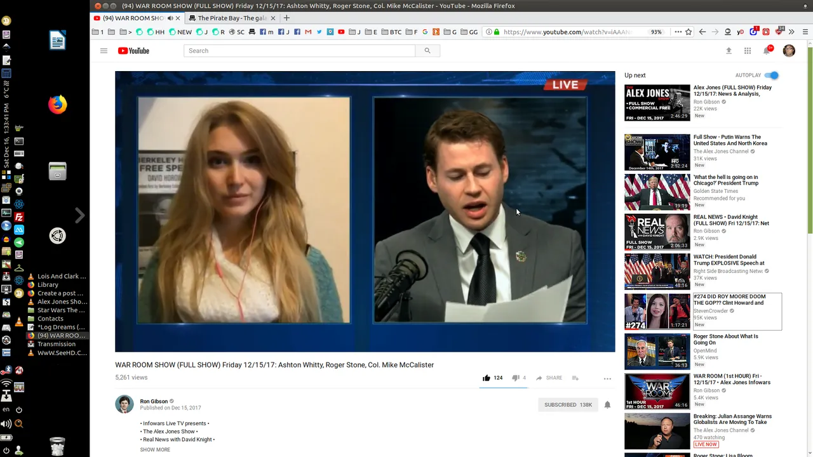This screenshot has height=457, width=813.
Task: Open the account avatar menu
Action: [x=789, y=51]
